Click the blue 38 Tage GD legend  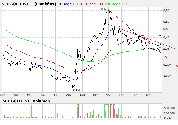pos(68,4)
